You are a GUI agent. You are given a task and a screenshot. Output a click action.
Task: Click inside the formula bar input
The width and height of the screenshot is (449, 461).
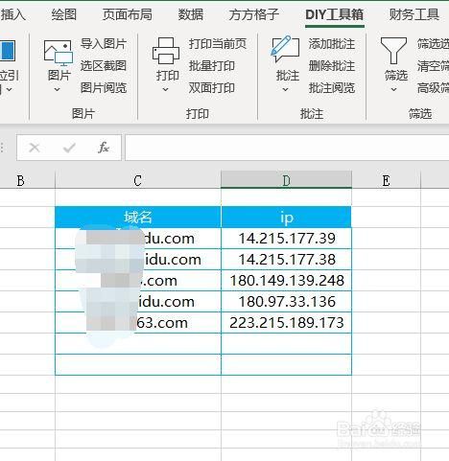pos(287,148)
